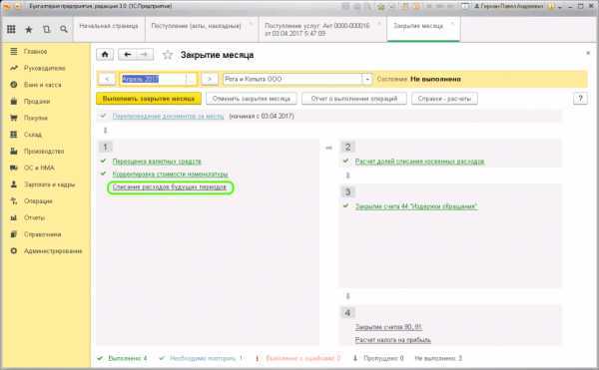This screenshot has height=370, width=599.
Task: Go to home page with house icon
Action: pos(105,55)
